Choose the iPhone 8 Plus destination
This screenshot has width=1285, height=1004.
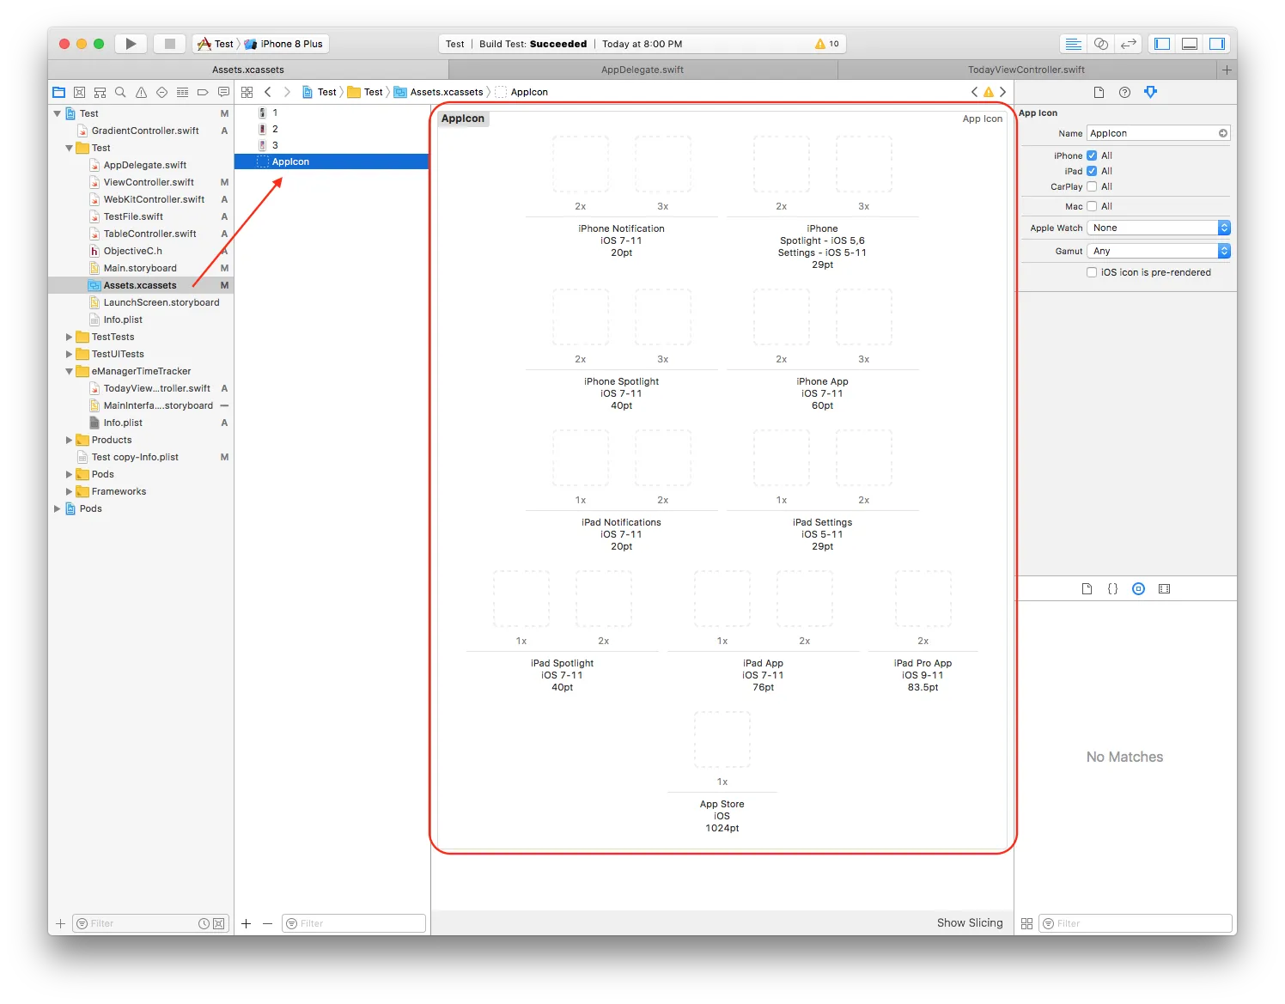click(284, 44)
